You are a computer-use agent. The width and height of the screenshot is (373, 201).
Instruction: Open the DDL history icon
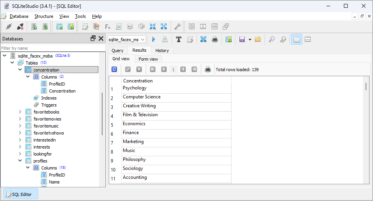pyautogui.click(x=96, y=26)
